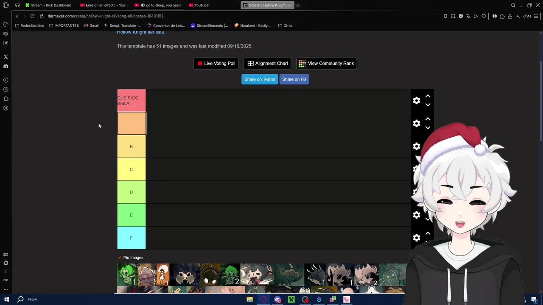Open the RedesSociales bookmarks folder

29,25
